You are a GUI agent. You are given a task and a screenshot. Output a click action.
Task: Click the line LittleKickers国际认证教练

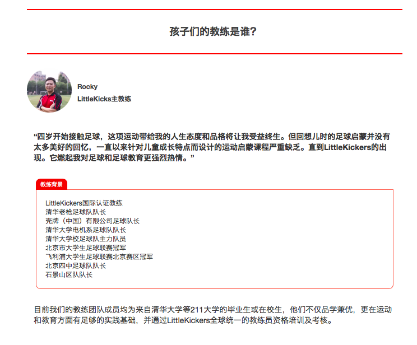84,203
